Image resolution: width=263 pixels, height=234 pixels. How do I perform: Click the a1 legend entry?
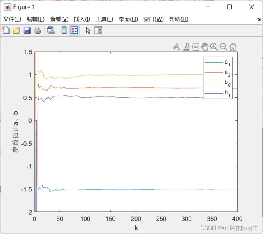[x=218, y=63]
